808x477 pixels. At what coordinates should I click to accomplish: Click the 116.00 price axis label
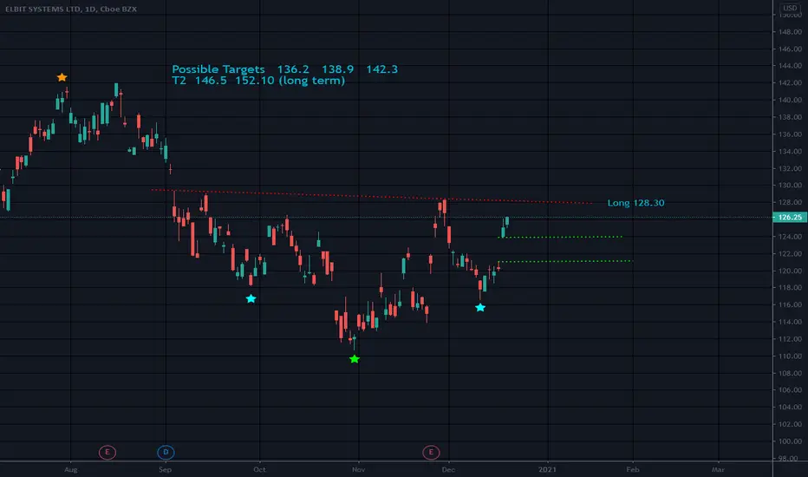(790, 304)
